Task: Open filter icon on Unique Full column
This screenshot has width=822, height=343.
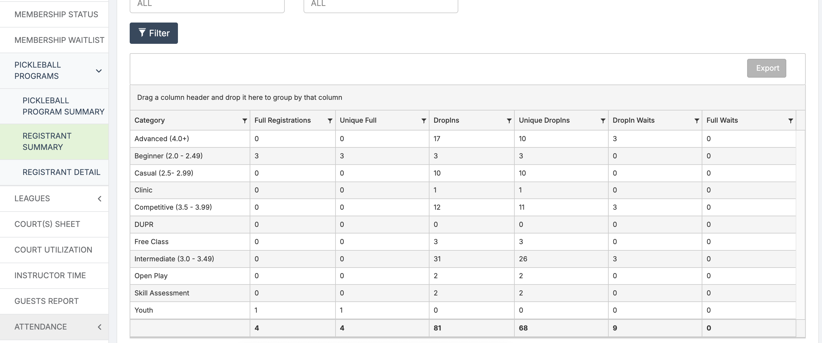Action: tap(424, 120)
